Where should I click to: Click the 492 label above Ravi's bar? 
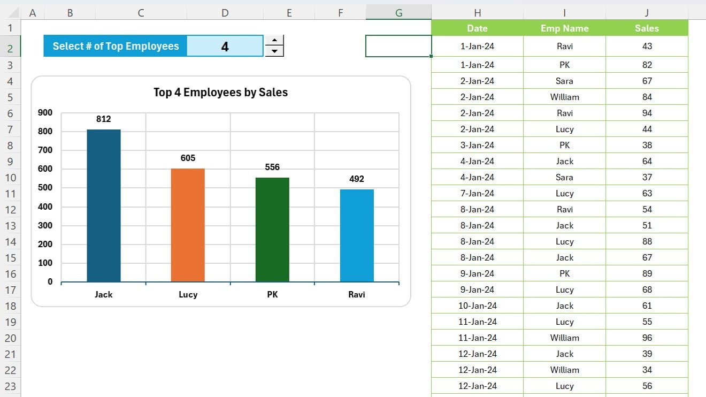point(356,179)
